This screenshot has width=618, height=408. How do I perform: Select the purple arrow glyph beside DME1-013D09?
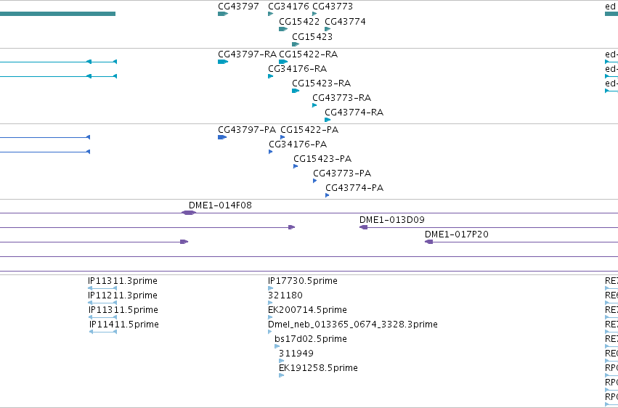click(x=363, y=227)
